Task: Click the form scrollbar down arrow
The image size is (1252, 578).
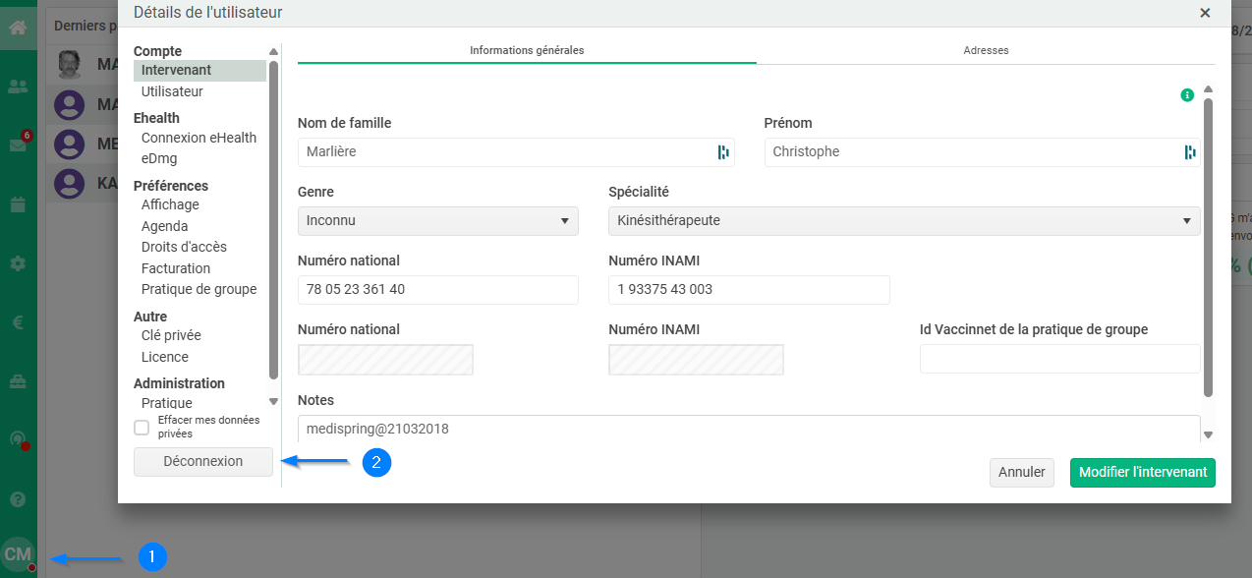Action: [1209, 435]
